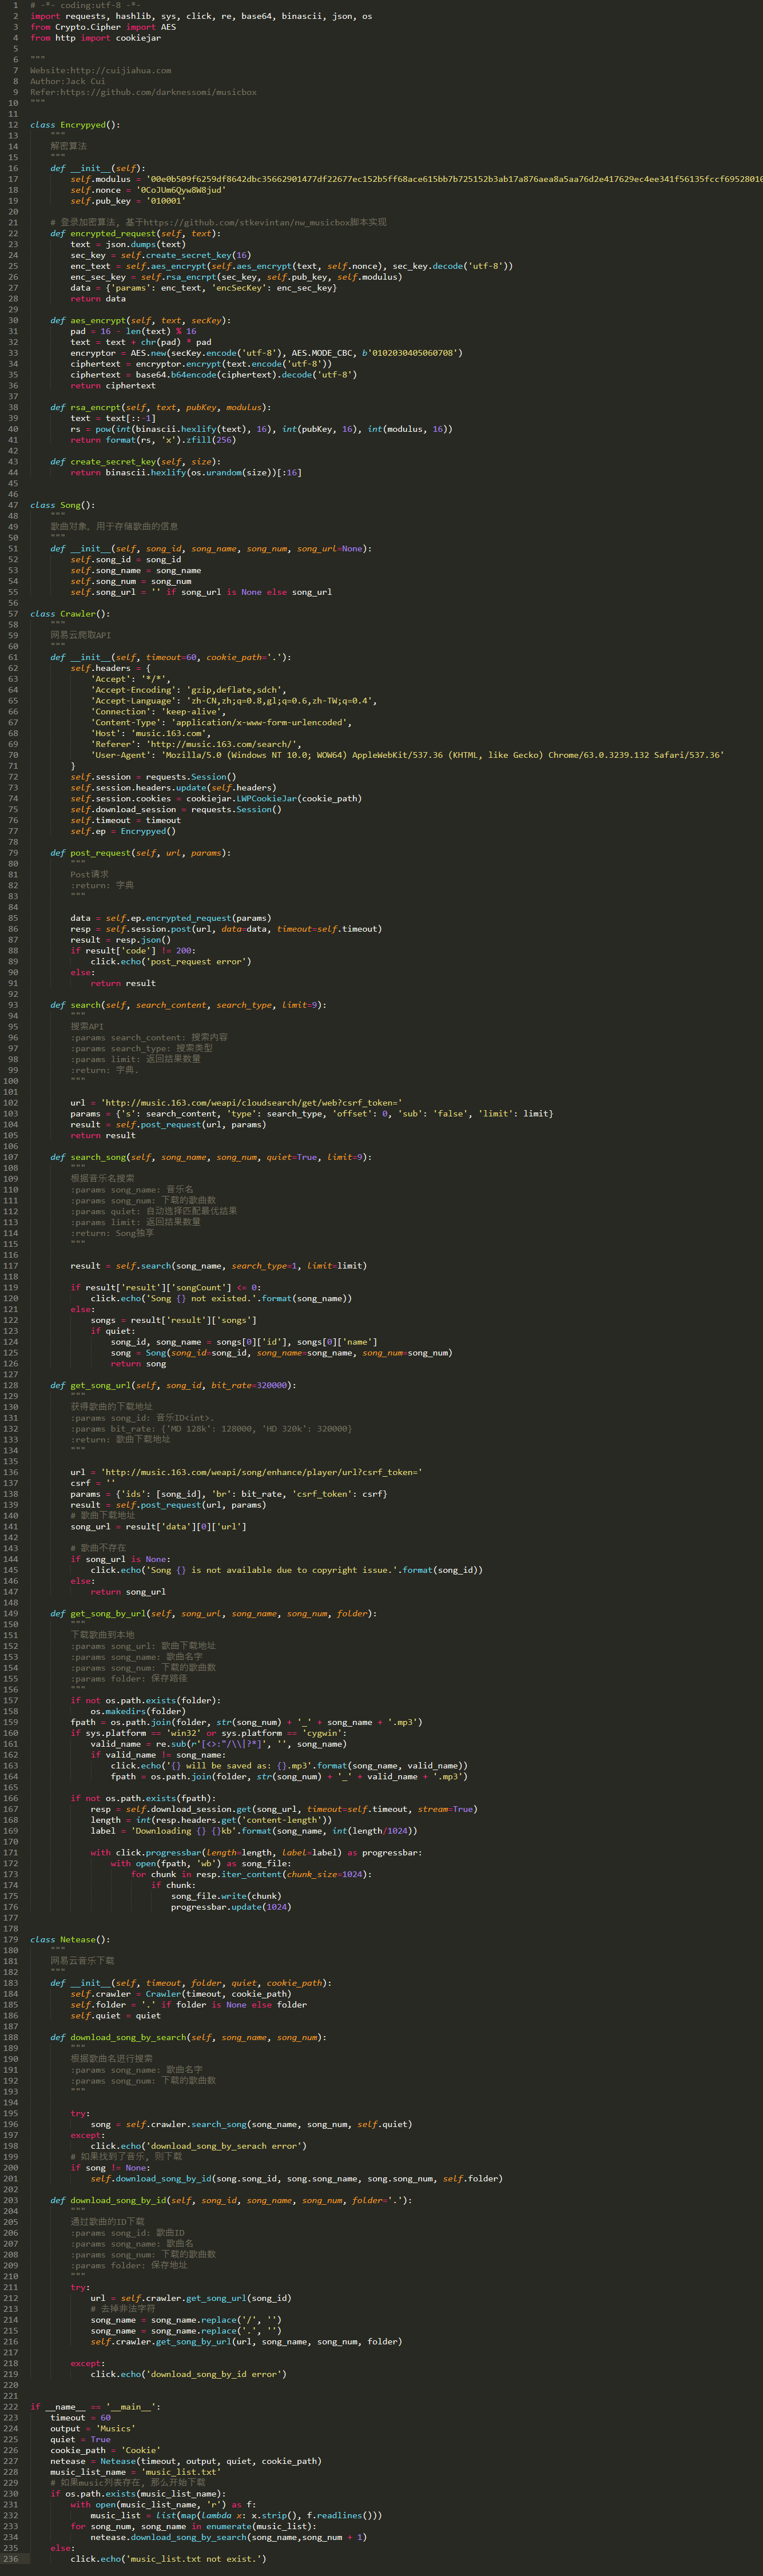
Task: Click the 'from Crypto.Cipher import AES' line
Action: tap(103, 27)
